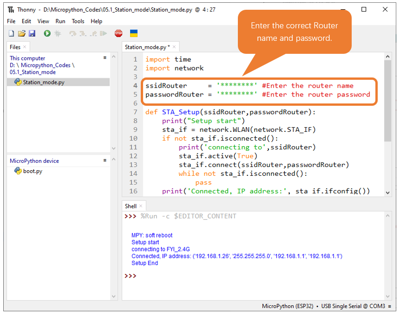This screenshot has width=400, height=315.
Task: Open the Edit menu
Action: (26, 21)
